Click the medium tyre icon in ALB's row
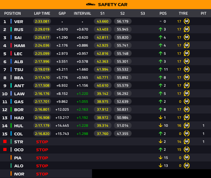This screenshot has width=211, height=178. point(187,62)
